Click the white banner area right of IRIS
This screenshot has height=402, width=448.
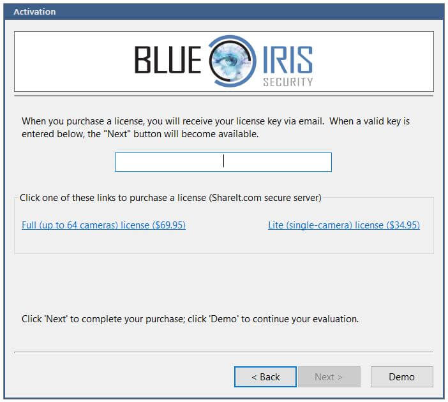[x=377, y=61]
